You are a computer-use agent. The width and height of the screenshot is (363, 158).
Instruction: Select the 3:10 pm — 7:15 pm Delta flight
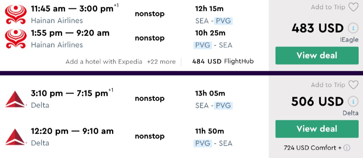tap(72, 93)
